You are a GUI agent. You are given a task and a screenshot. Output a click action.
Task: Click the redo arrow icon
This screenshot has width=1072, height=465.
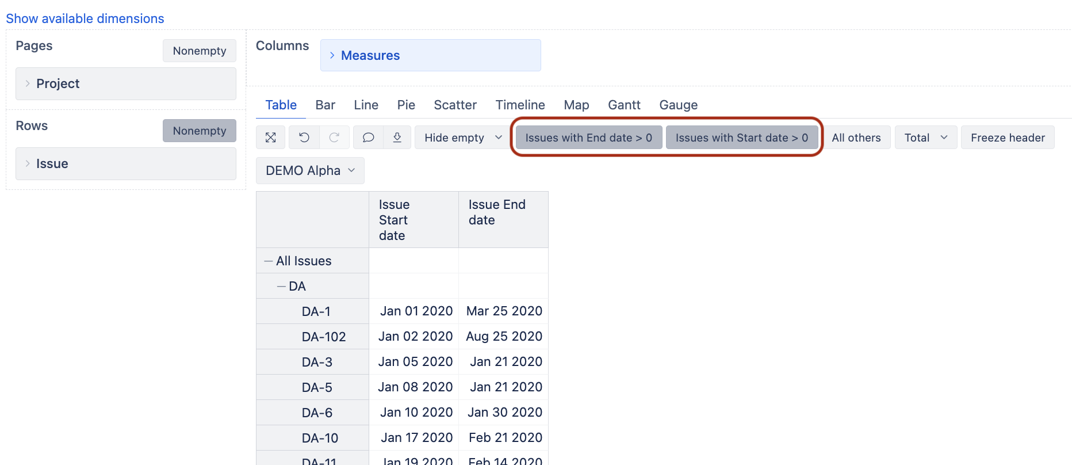[x=334, y=138]
